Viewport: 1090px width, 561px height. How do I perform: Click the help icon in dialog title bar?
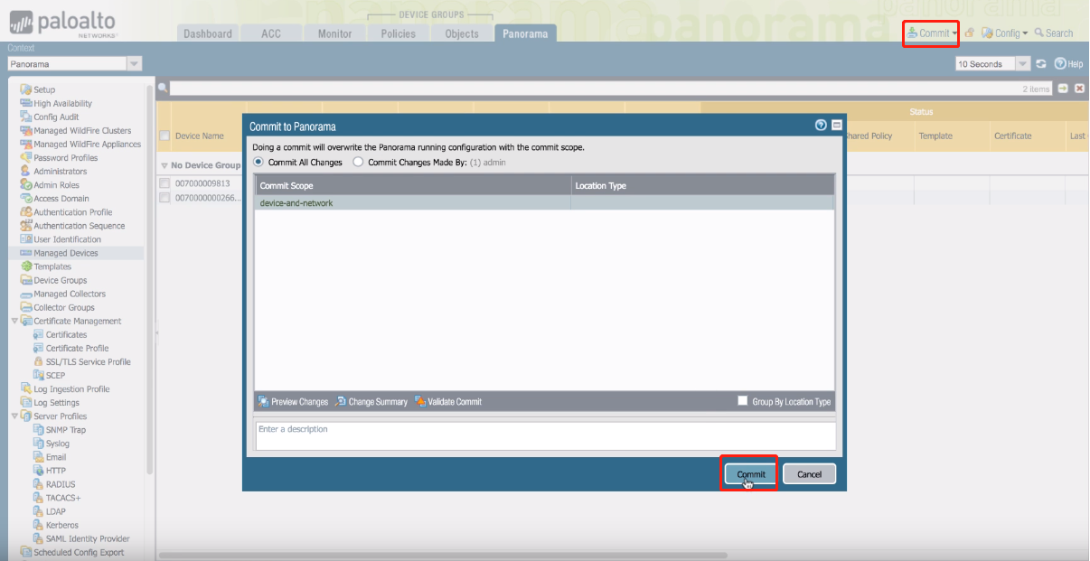pyautogui.click(x=821, y=126)
